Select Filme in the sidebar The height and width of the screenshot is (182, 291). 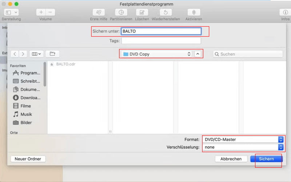point(25,106)
